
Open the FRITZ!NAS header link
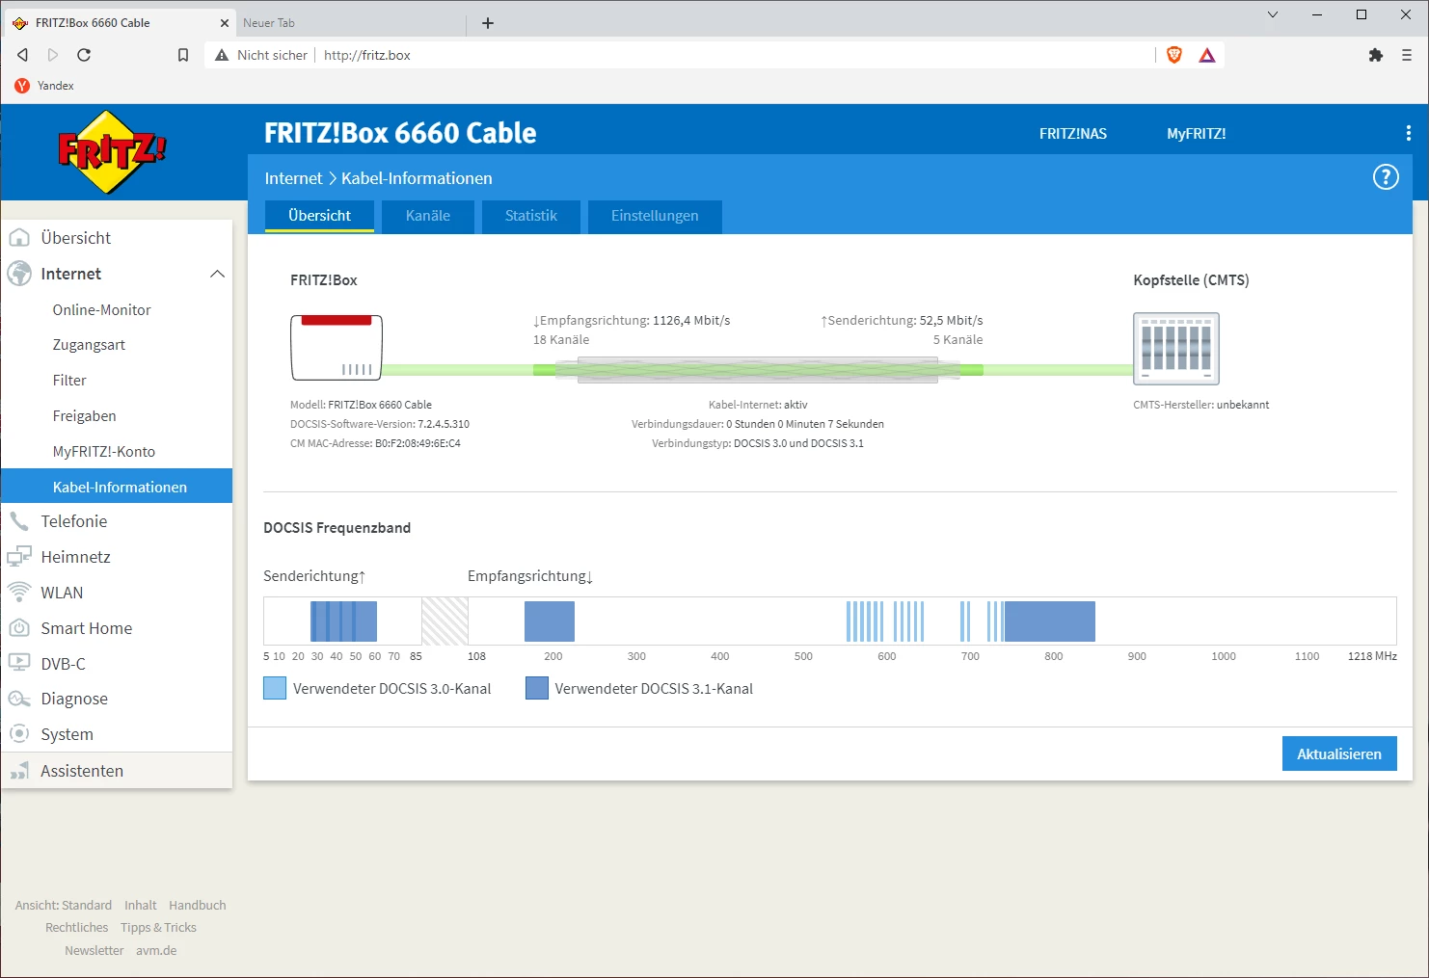[x=1073, y=134]
